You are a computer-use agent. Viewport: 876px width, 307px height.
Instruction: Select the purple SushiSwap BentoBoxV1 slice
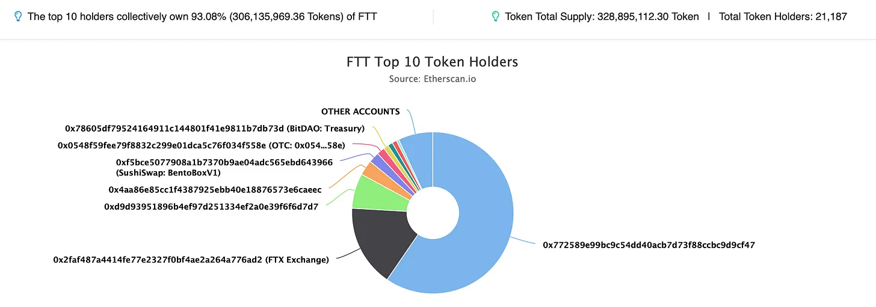(378, 160)
